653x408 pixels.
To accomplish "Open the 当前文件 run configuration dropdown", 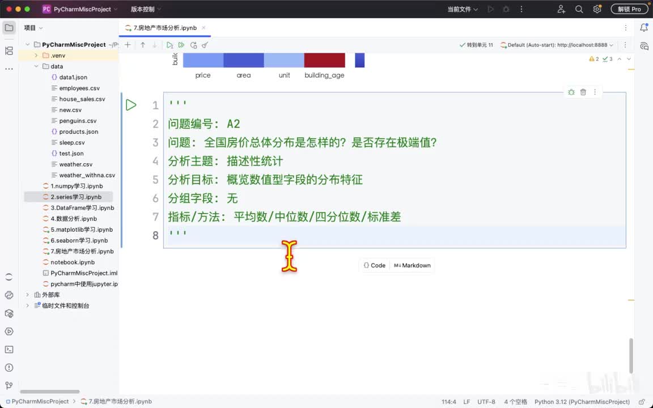I will pyautogui.click(x=463, y=9).
